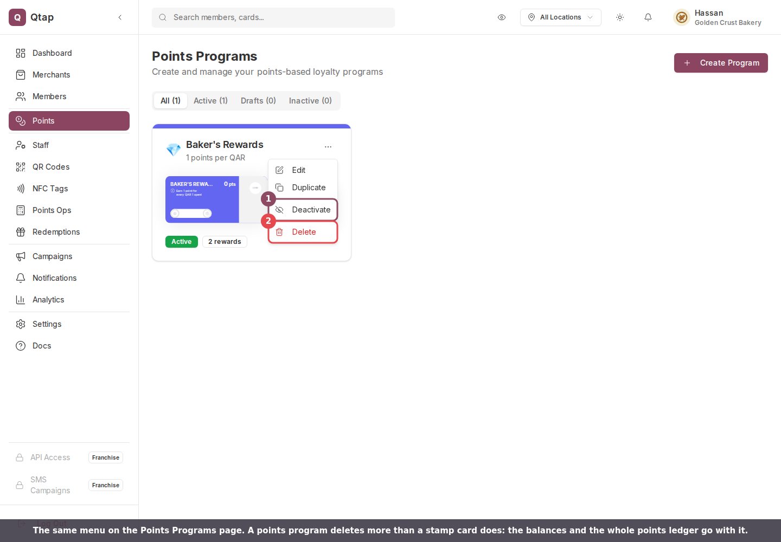
Task: Click the 2 rewards badge
Action: pos(225,242)
